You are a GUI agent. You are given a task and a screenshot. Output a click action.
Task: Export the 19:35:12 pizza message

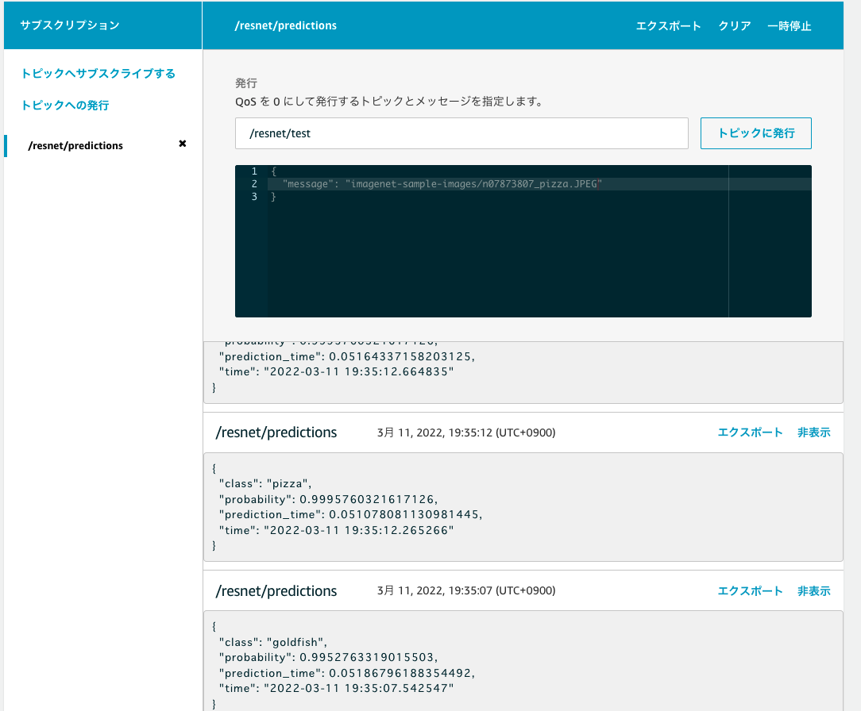(x=750, y=432)
